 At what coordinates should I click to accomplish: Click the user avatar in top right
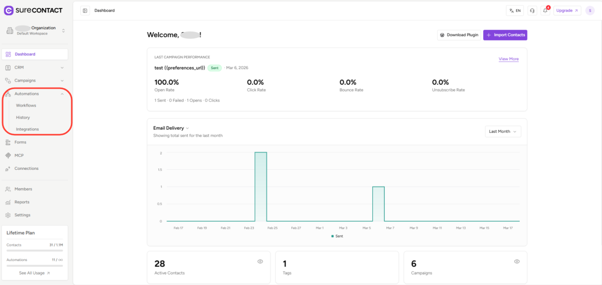590,11
